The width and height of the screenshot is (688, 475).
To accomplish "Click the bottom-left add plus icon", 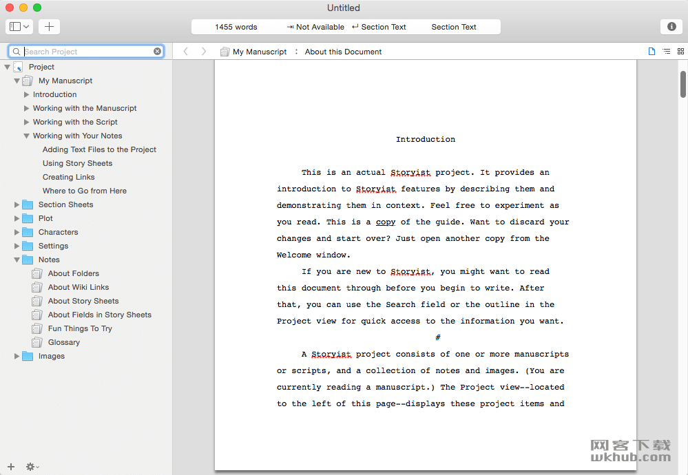I will point(11,467).
